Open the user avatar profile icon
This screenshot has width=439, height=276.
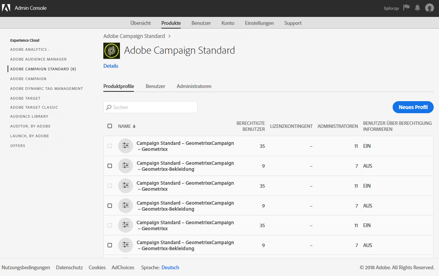coord(429,8)
